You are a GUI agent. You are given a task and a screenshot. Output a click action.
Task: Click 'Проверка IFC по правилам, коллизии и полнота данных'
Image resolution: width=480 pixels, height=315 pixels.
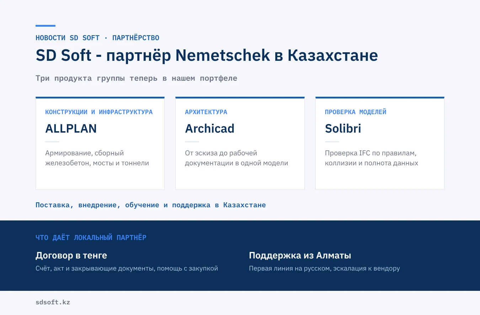click(372, 158)
